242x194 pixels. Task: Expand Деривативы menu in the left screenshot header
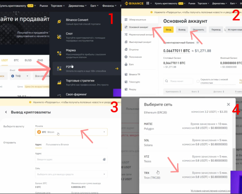tap(78, 6)
